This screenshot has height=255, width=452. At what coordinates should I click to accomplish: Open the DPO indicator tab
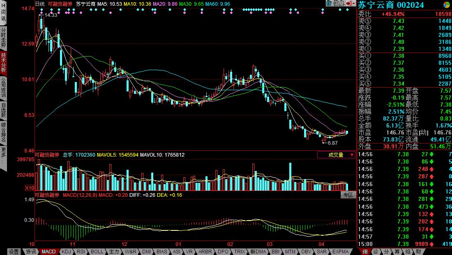pos(223,252)
